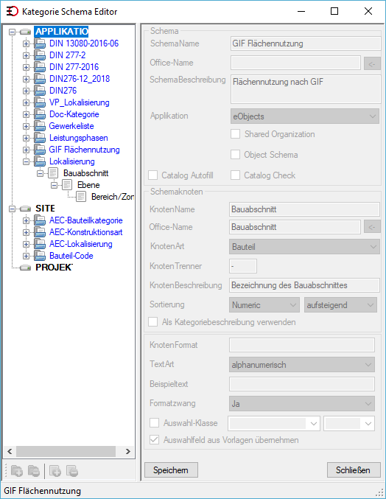Expand the DIN276 tree node
The image size is (386, 499).
point(26,91)
